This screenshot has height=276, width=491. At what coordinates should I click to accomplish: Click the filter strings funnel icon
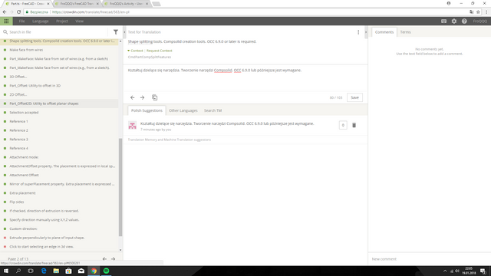(116, 32)
